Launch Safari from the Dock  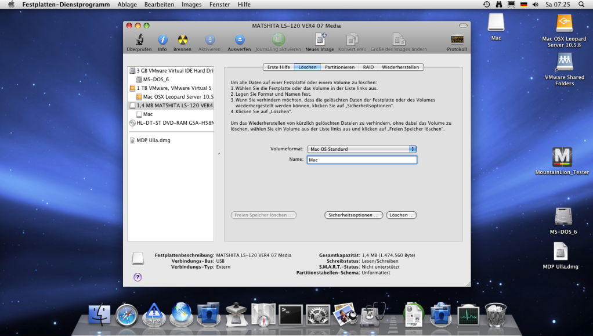coord(126,315)
